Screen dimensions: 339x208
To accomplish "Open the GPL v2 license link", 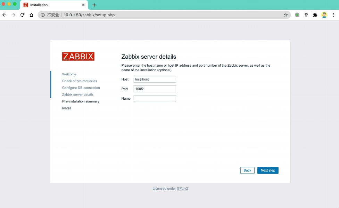I will [x=182, y=188].
